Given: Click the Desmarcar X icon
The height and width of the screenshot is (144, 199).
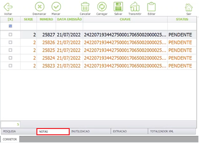Looking at the screenshot, I should (x=40, y=7).
